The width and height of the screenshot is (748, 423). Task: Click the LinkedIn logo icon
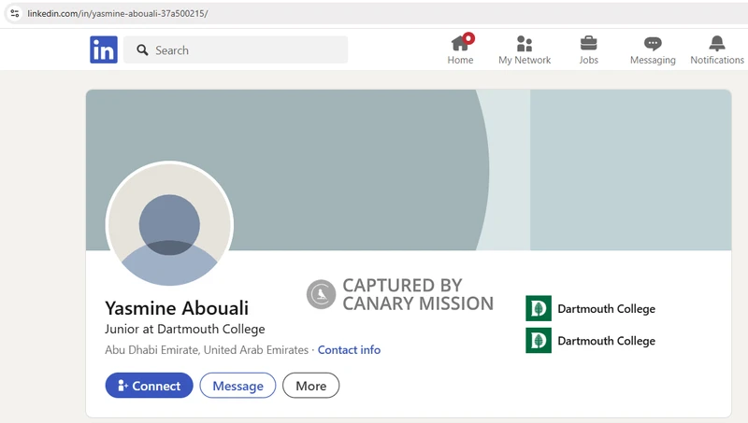tap(104, 49)
